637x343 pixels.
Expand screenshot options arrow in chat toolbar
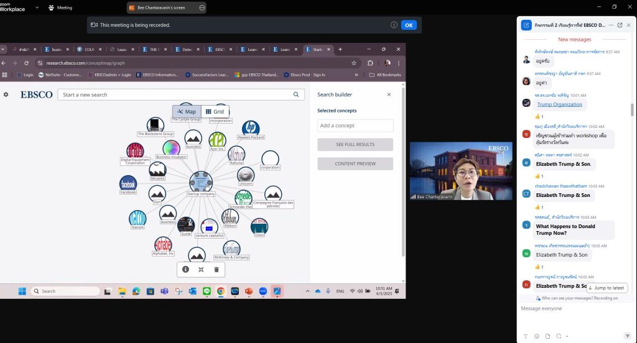567,336
